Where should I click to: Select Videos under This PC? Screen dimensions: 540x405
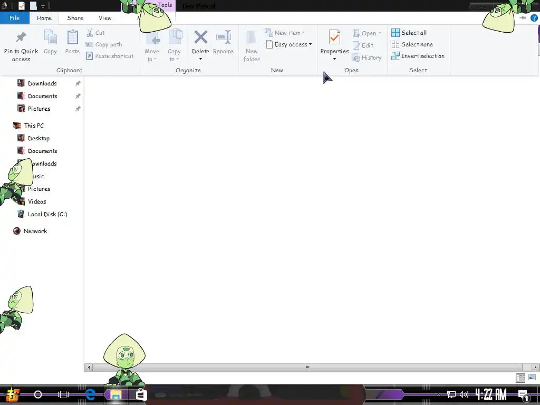[x=37, y=202]
